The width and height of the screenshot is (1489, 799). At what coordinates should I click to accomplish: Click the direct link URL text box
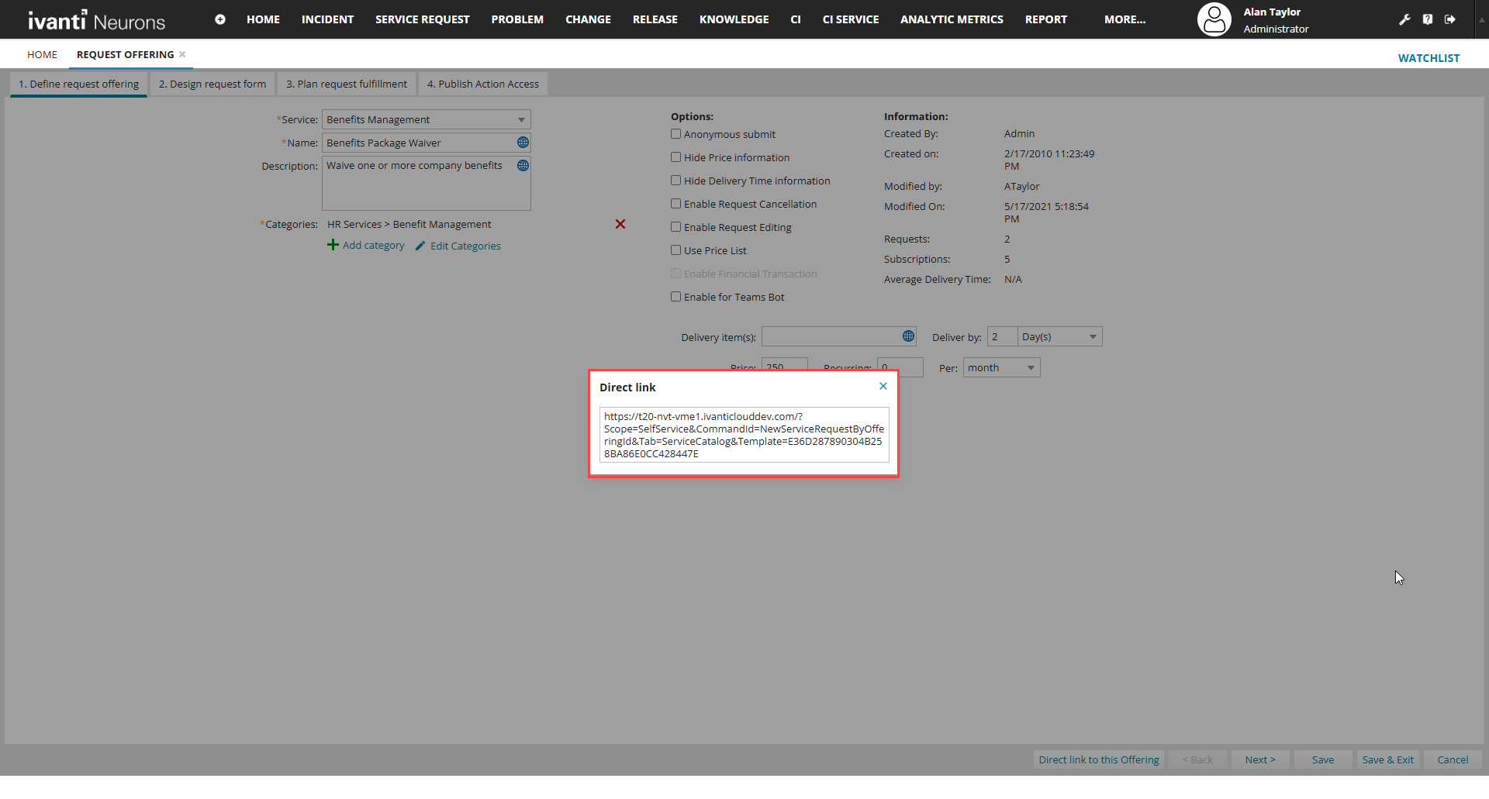click(x=743, y=435)
